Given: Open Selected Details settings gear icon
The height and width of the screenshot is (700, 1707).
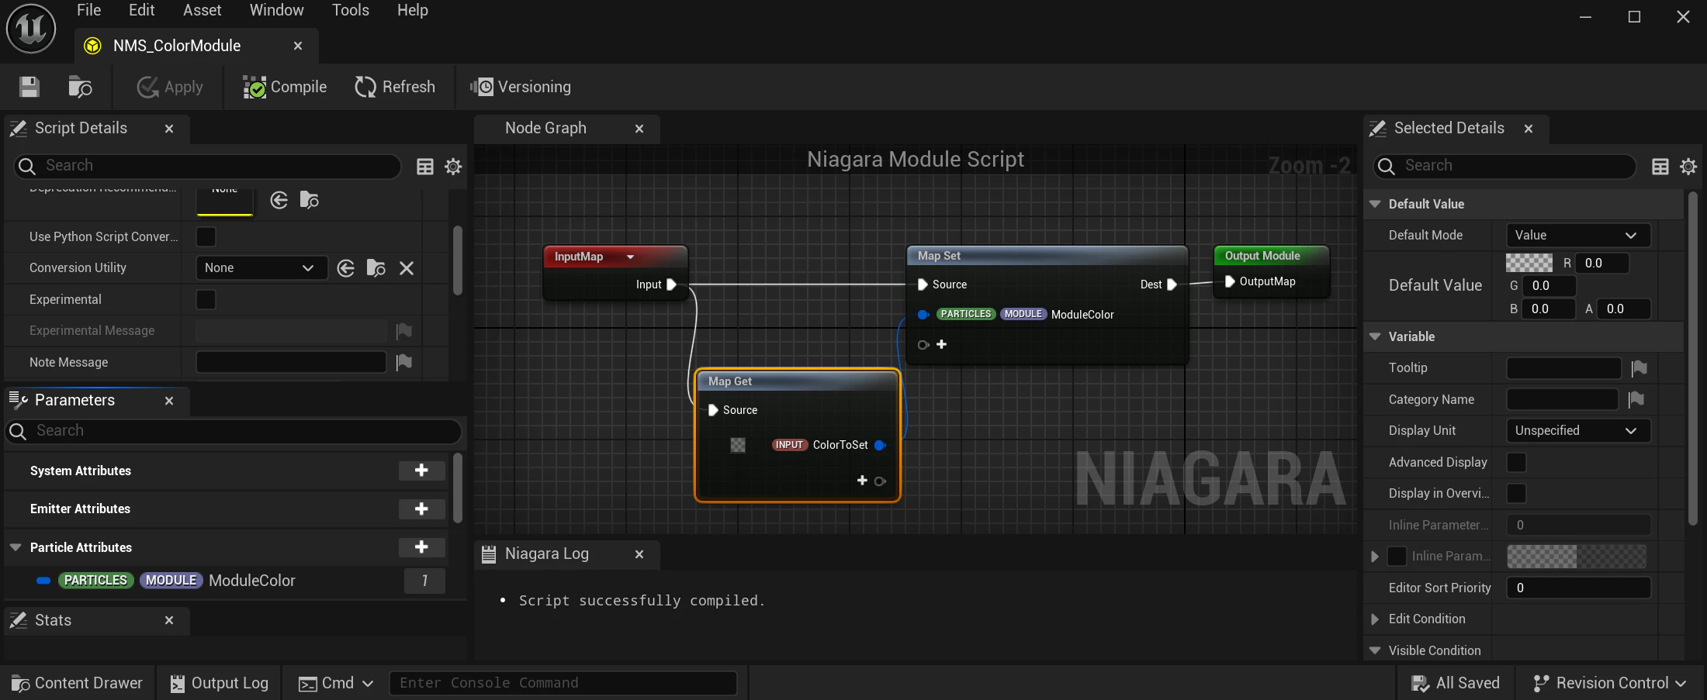Looking at the screenshot, I should (x=1688, y=166).
